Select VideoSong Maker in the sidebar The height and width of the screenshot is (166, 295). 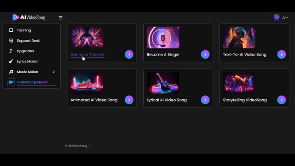point(32,82)
